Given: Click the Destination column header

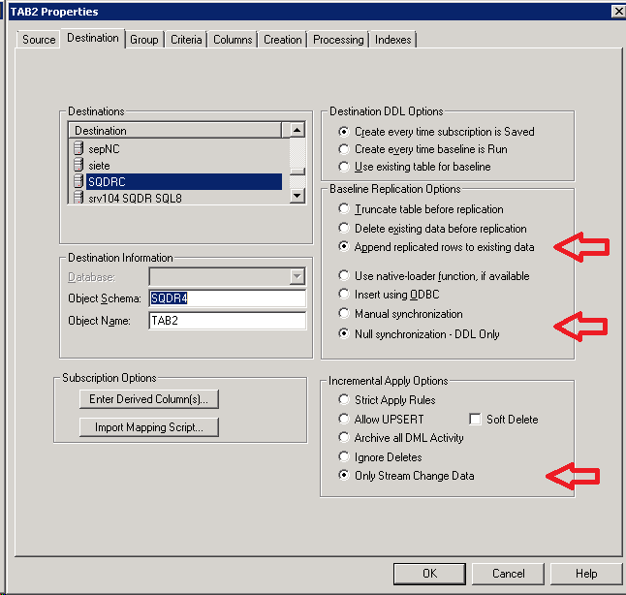Looking at the screenshot, I should pyautogui.click(x=174, y=131).
